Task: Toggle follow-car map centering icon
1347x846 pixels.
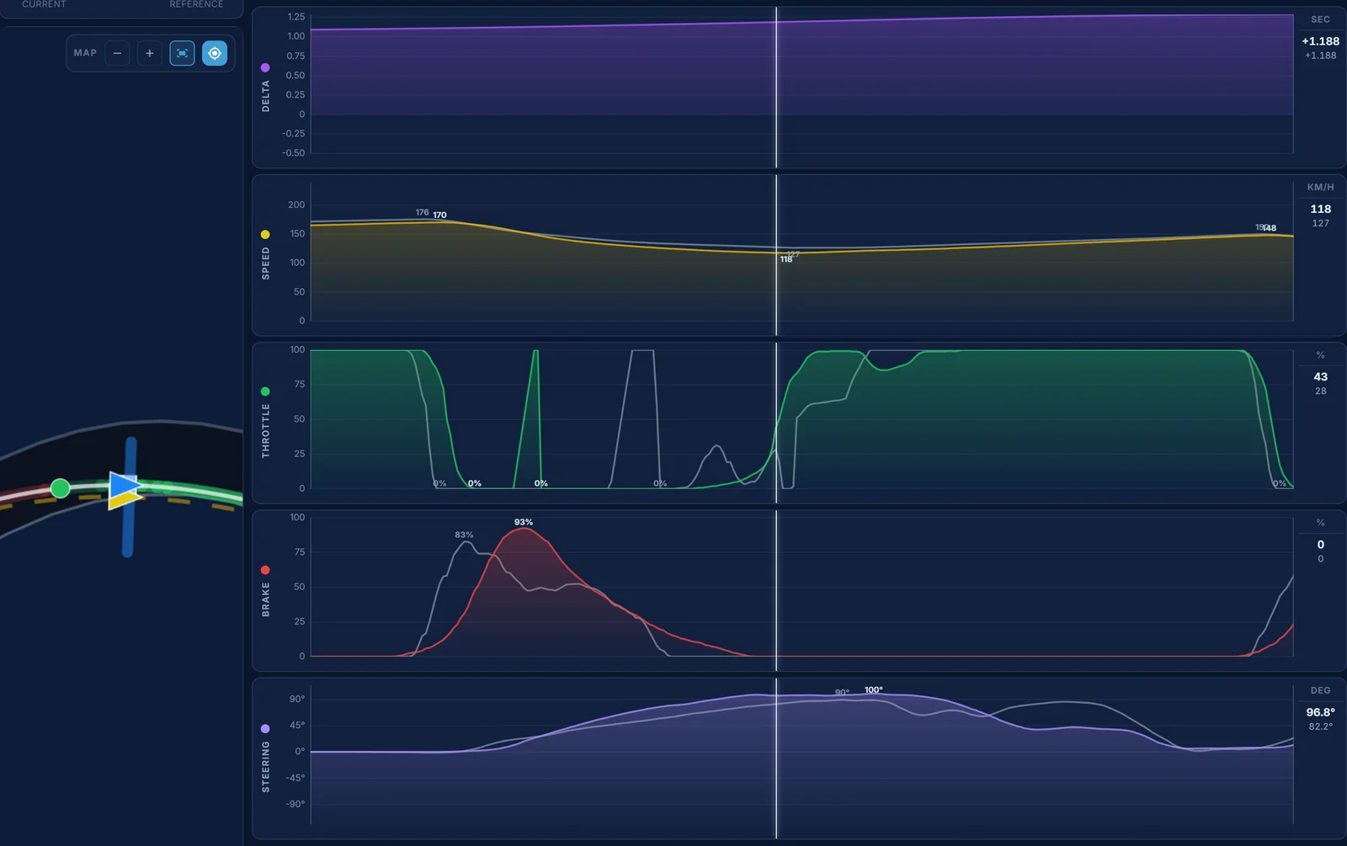Action: (x=215, y=53)
